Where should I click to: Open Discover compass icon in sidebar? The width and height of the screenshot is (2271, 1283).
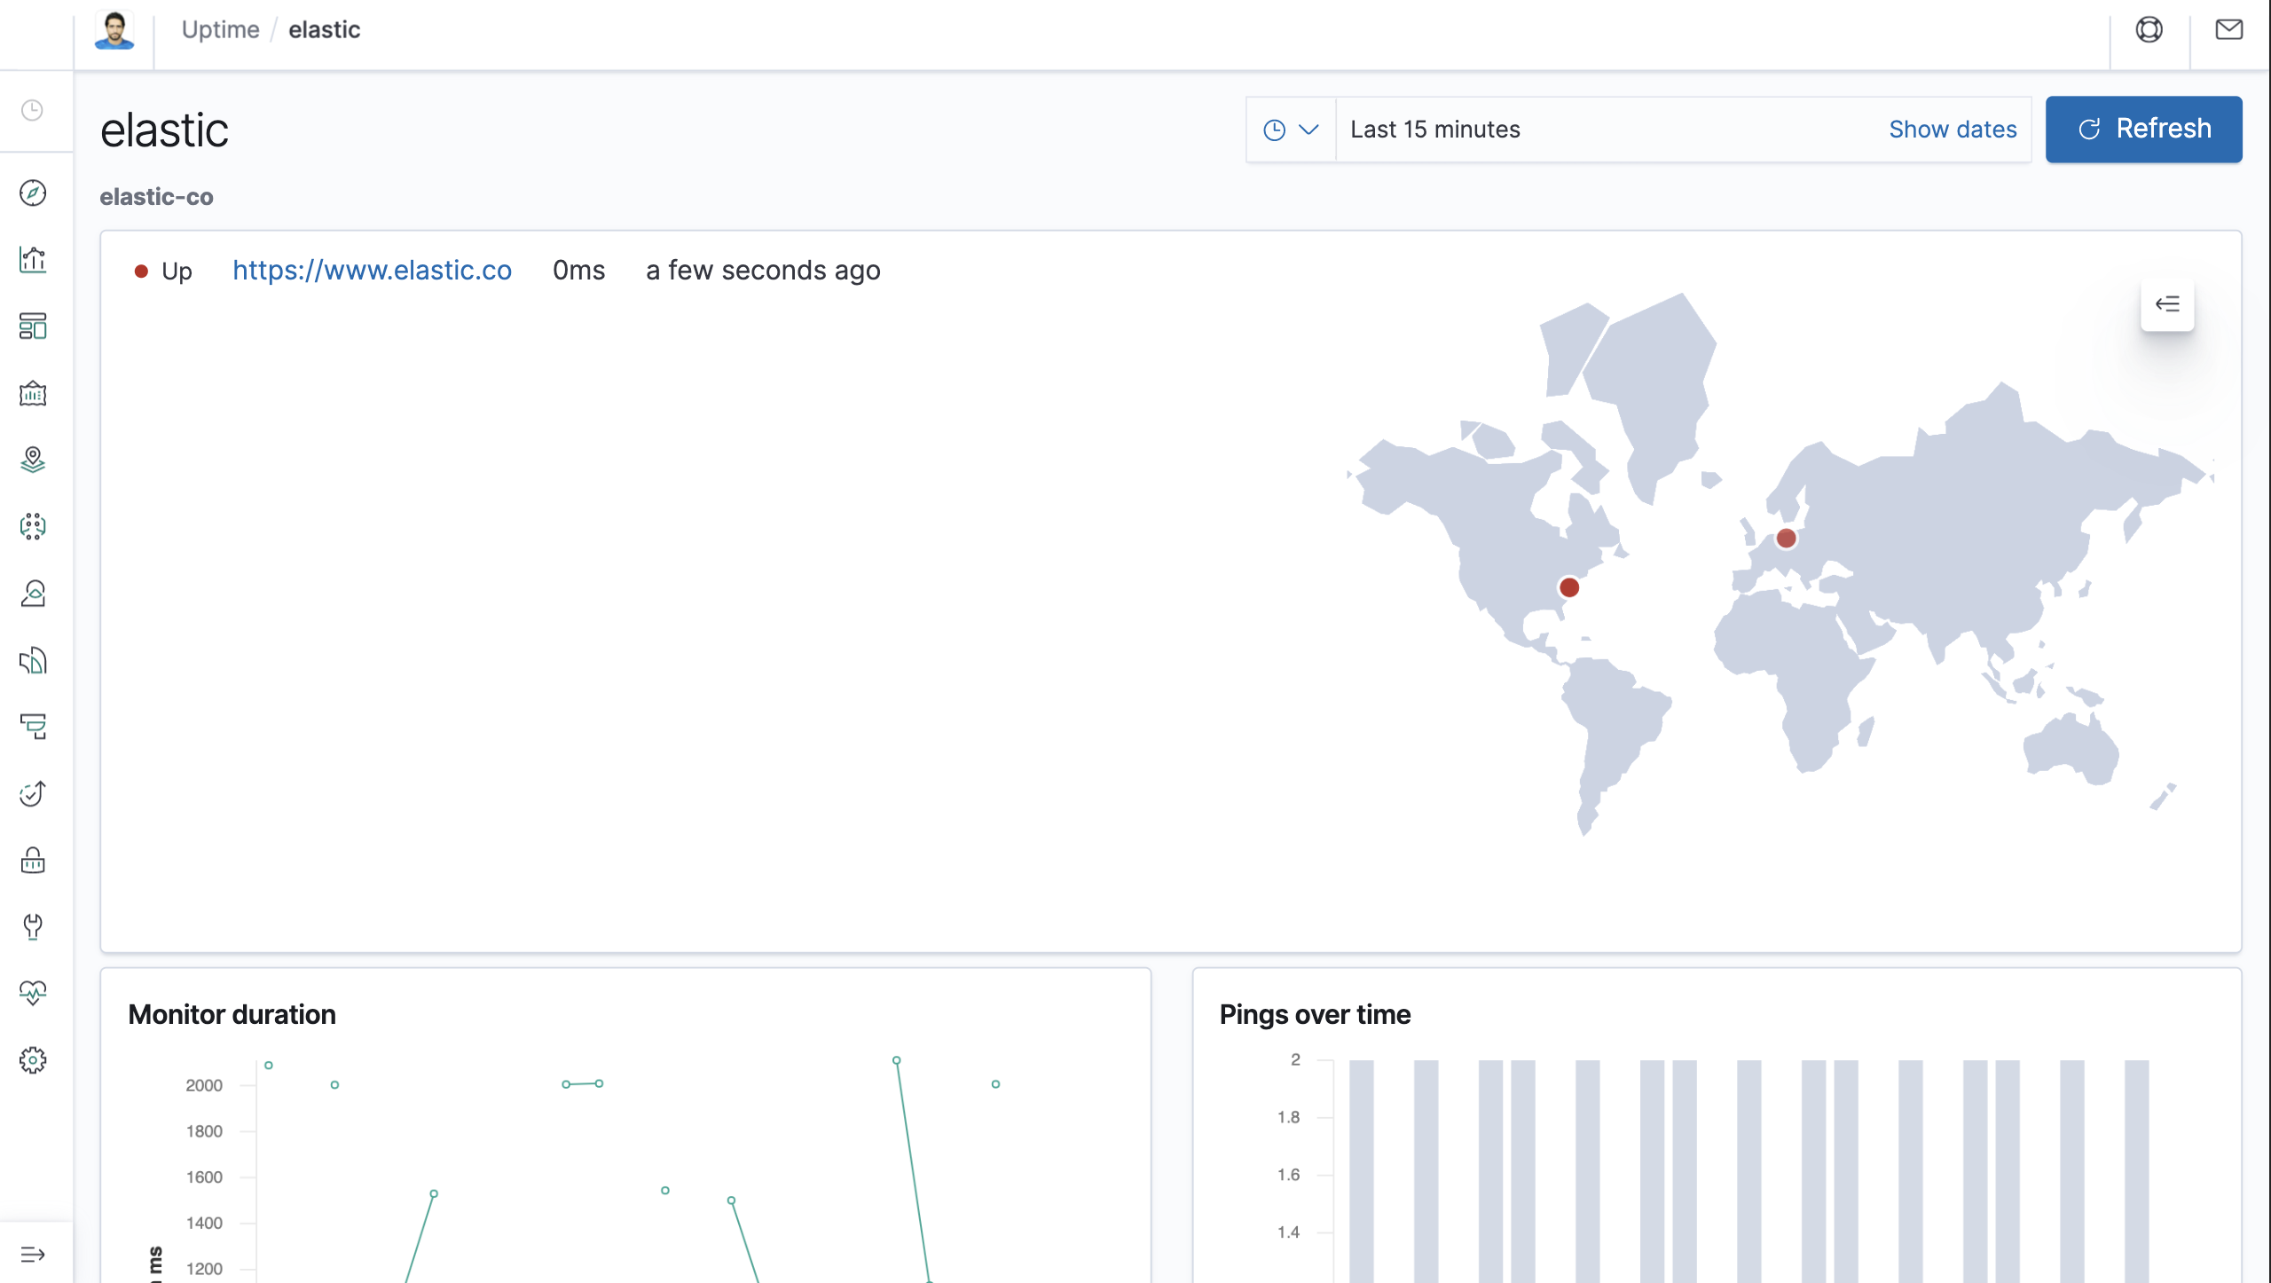click(33, 193)
